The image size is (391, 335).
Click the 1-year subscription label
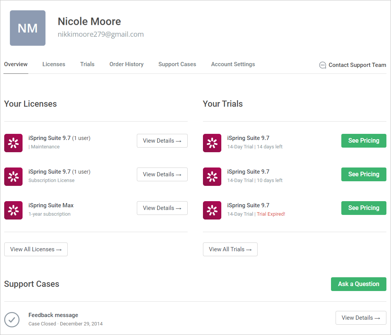(49, 214)
